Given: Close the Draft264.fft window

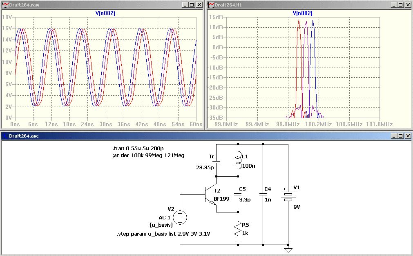Looking at the screenshot, I should 407,5.
